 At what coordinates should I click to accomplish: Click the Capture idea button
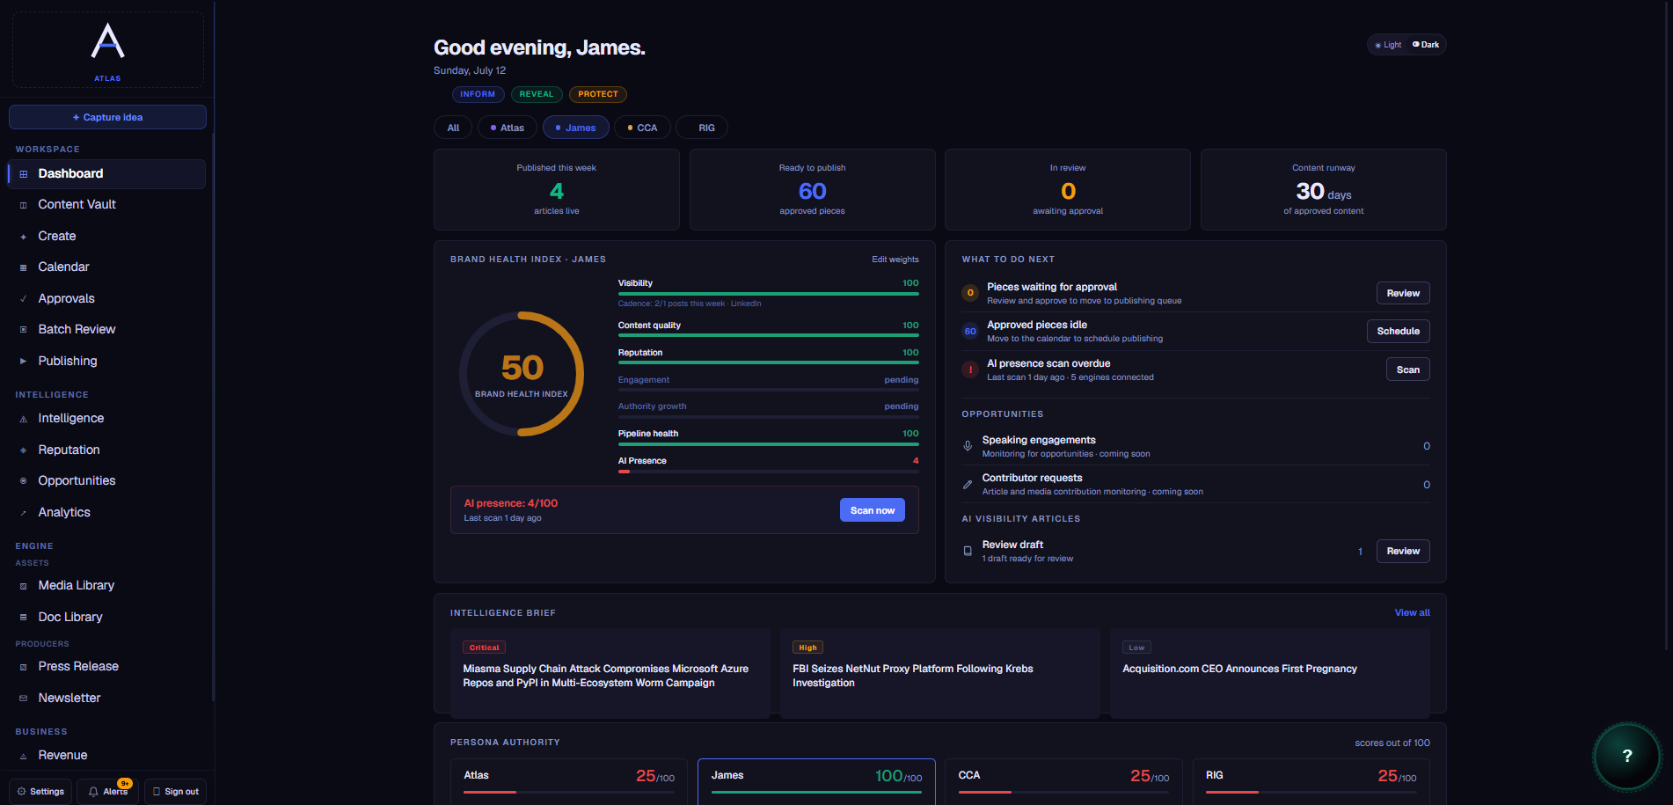point(107,117)
